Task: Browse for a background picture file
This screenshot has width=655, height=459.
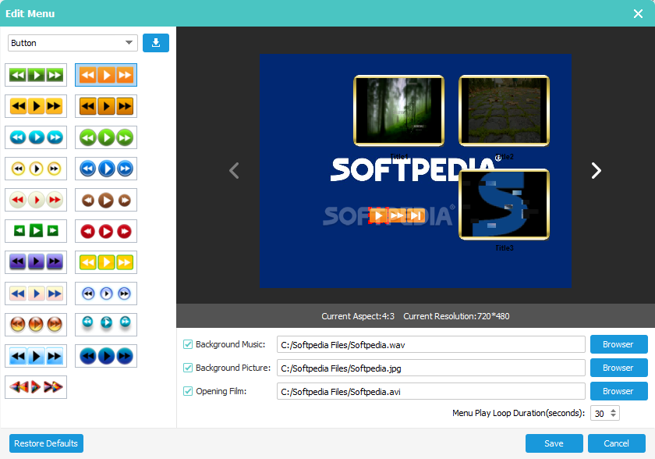Action: point(618,368)
